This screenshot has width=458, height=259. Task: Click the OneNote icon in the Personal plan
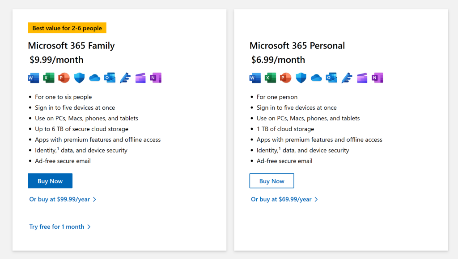pyautogui.click(x=377, y=78)
